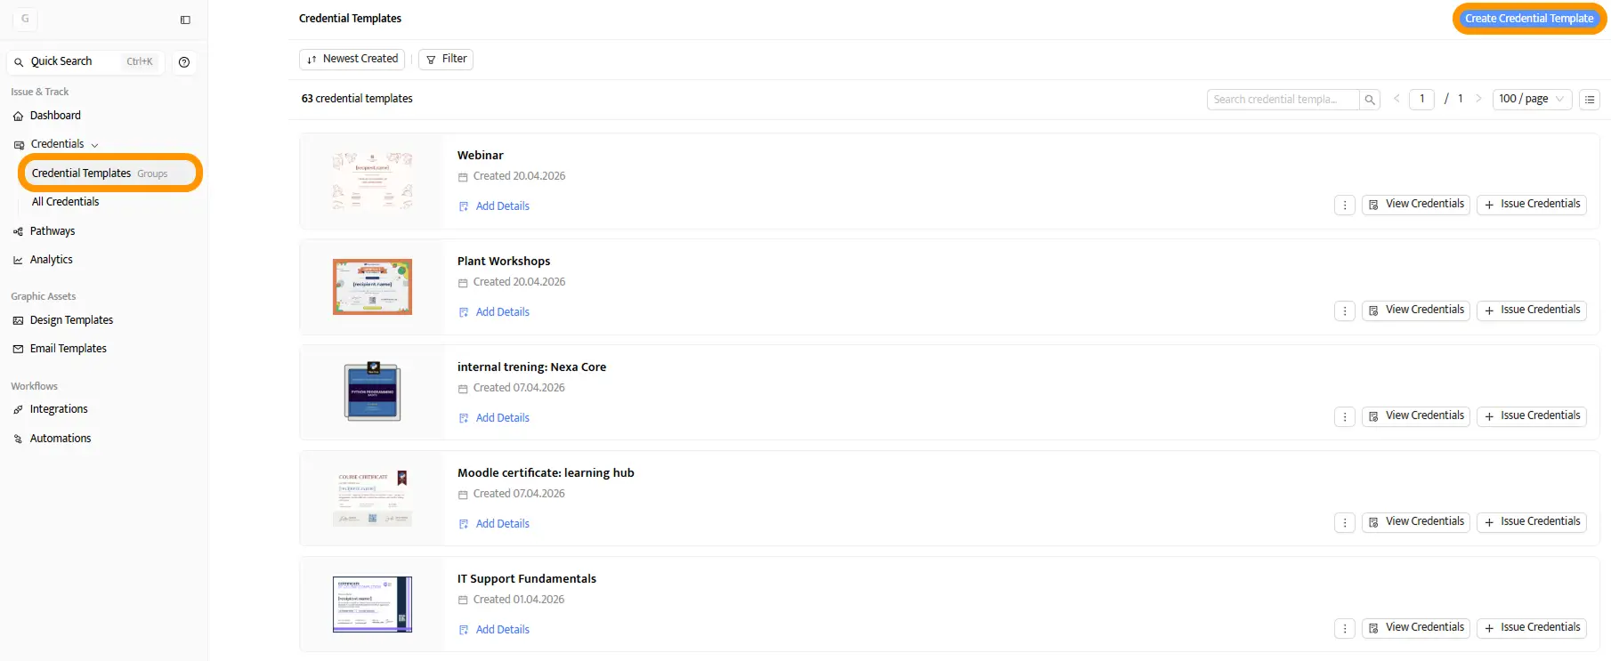Add Details for Moodle certificate
This screenshot has height=661, width=1611.
494,524
